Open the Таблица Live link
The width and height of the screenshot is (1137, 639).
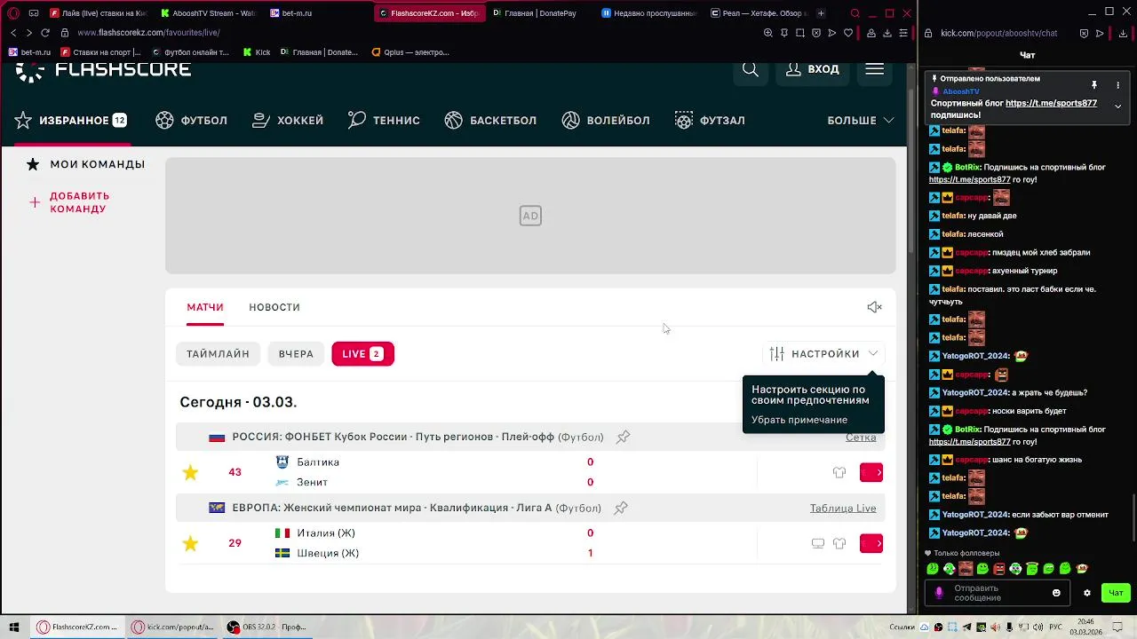point(843,509)
